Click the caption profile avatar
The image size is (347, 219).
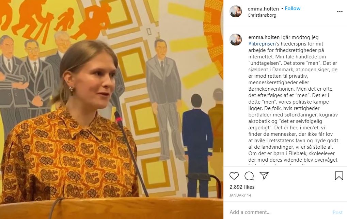pyautogui.click(x=236, y=40)
